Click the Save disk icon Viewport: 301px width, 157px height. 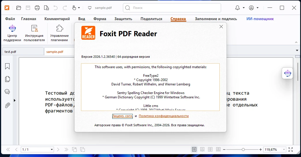pos(28,8)
